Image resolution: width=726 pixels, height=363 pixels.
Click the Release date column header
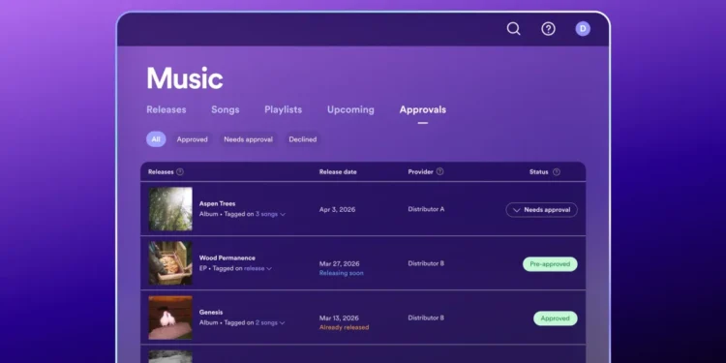(338, 171)
